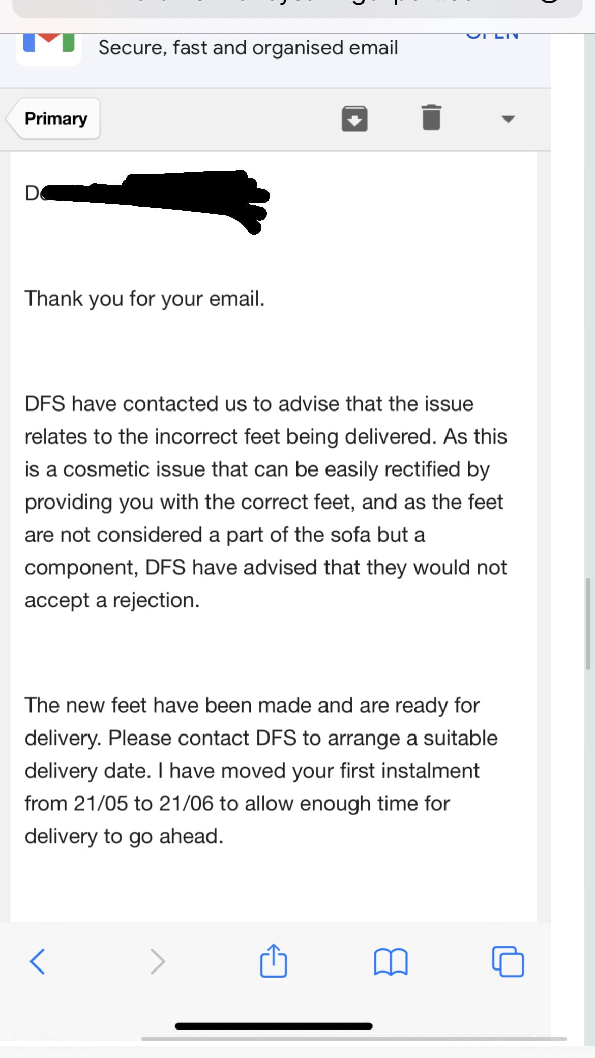Open the Safari share sheet
Viewport: 595px width, 1058px height.
[274, 960]
